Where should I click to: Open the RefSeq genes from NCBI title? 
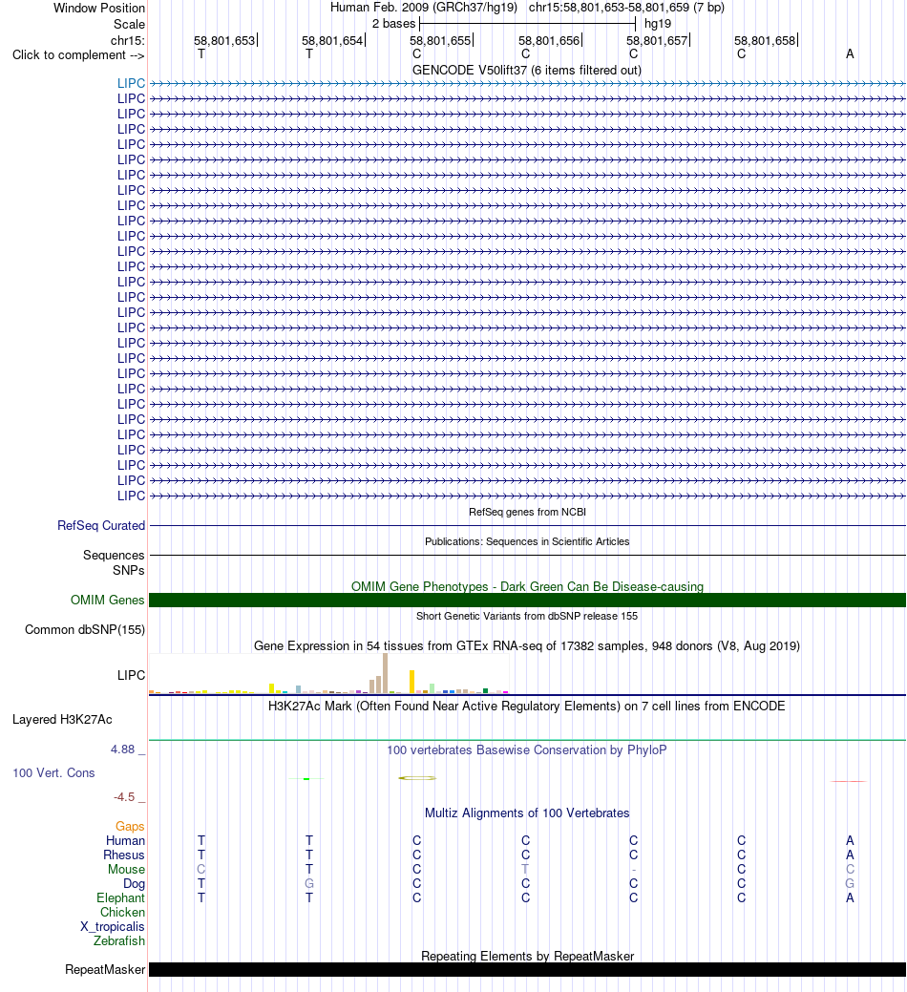point(527,512)
